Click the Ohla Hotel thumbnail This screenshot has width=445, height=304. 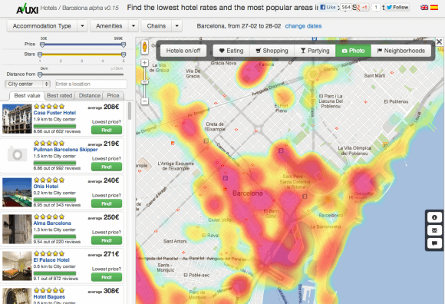(17, 192)
